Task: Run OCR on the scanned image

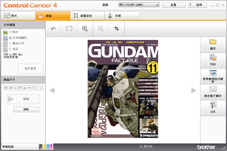Action: pos(213,108)
